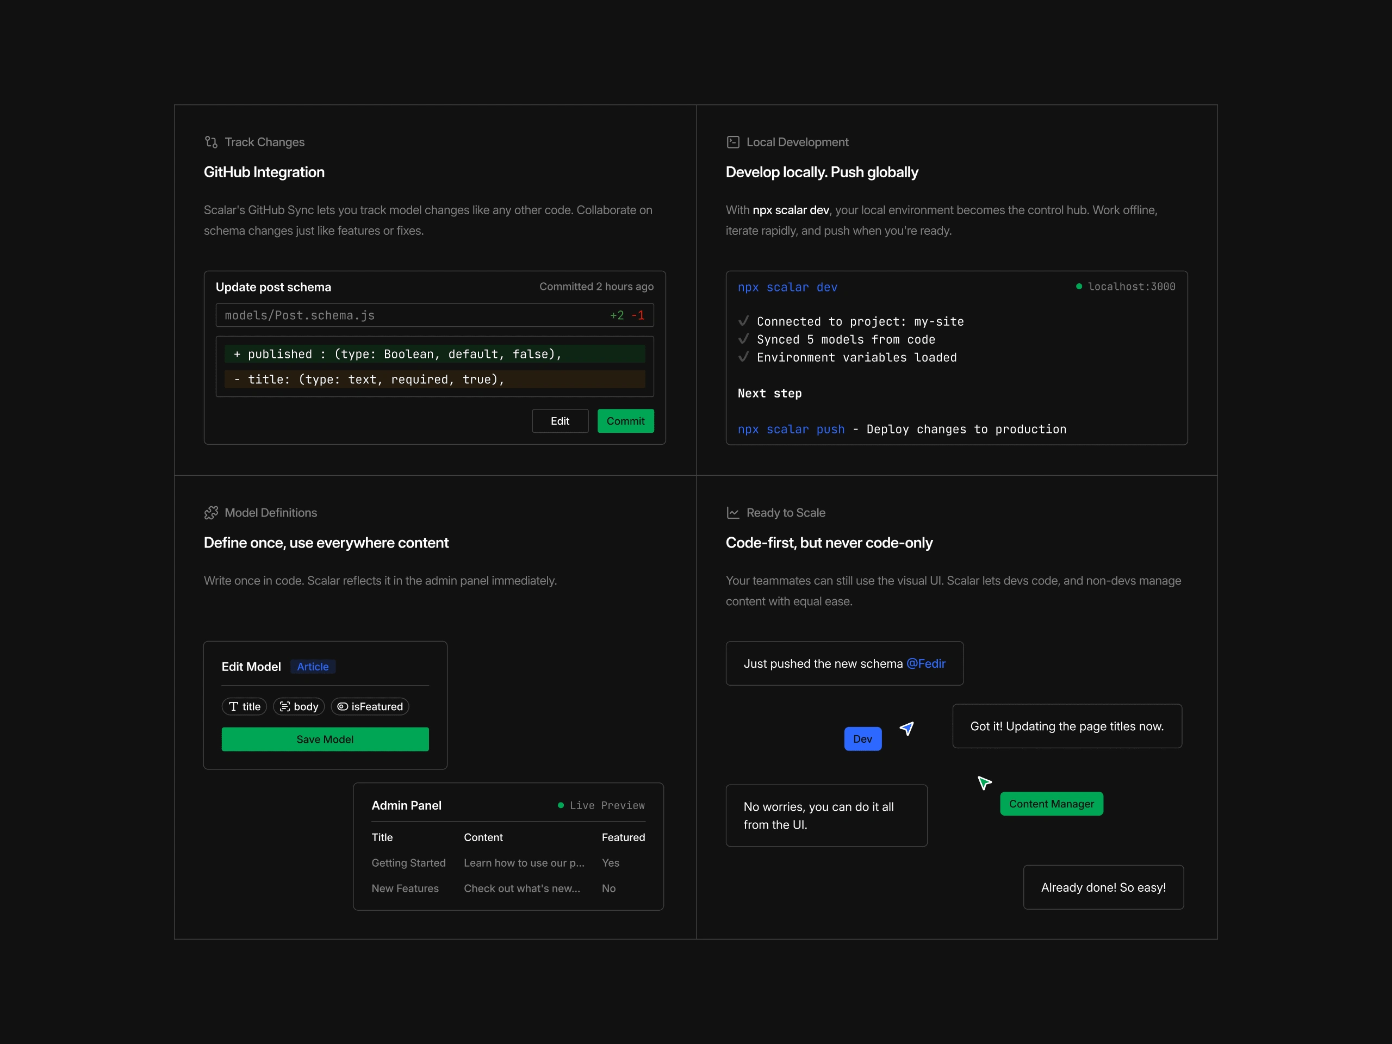Click the Edit Model title
This screenshot has width=1392, height=1044.
[251, 667]
